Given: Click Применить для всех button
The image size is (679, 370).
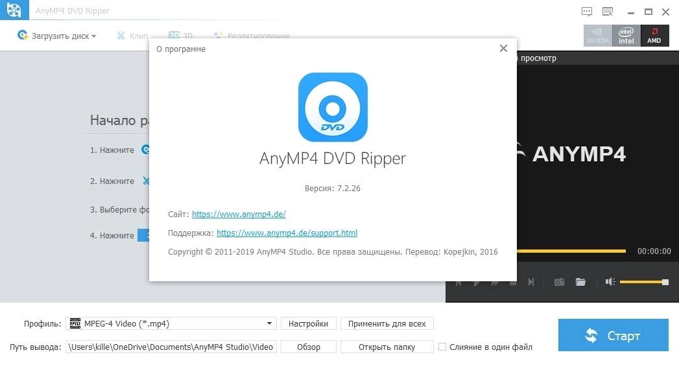Looking at the screenshot, I should click(x=387, y=324).
